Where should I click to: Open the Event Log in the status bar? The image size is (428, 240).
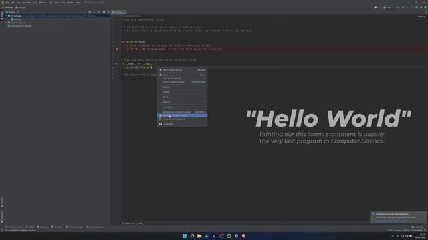(x=417, y=227)
